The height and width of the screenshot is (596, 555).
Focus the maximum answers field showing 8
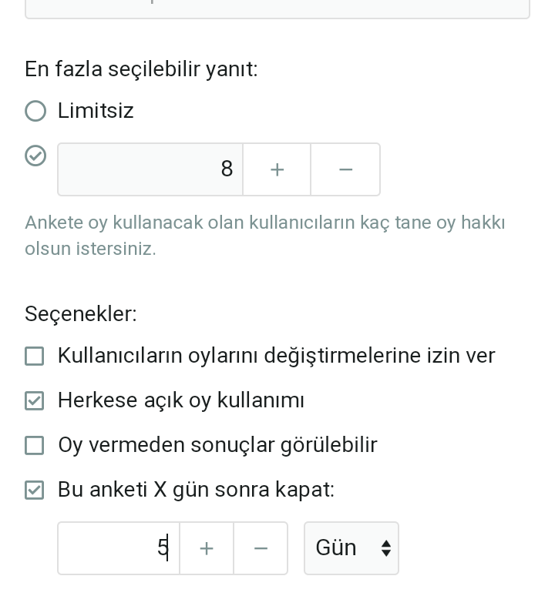point(150,169)
